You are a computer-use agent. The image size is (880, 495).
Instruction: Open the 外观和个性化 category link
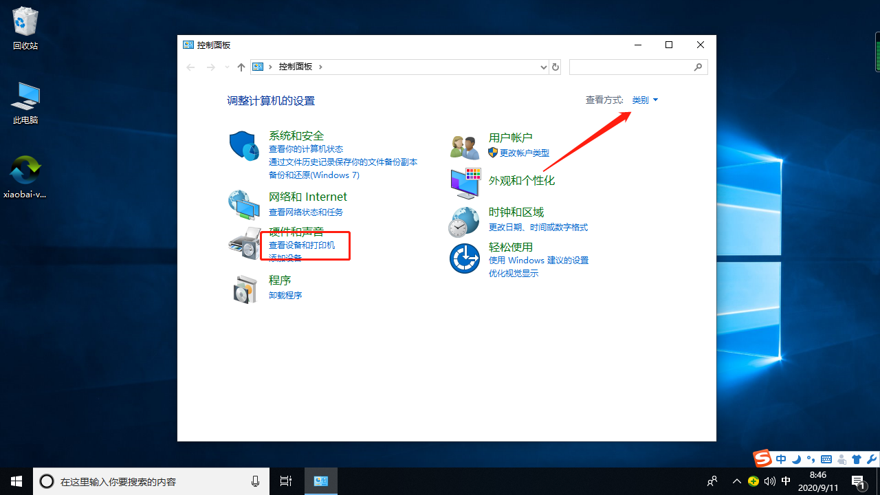point(522,181)
